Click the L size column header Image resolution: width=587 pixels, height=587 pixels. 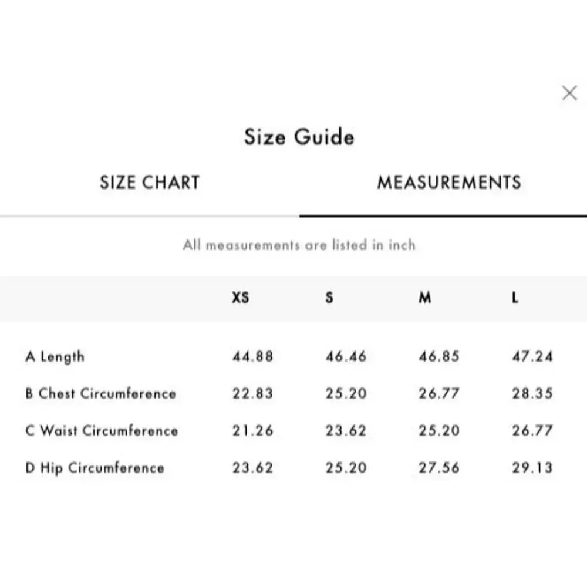click(515, 298)
